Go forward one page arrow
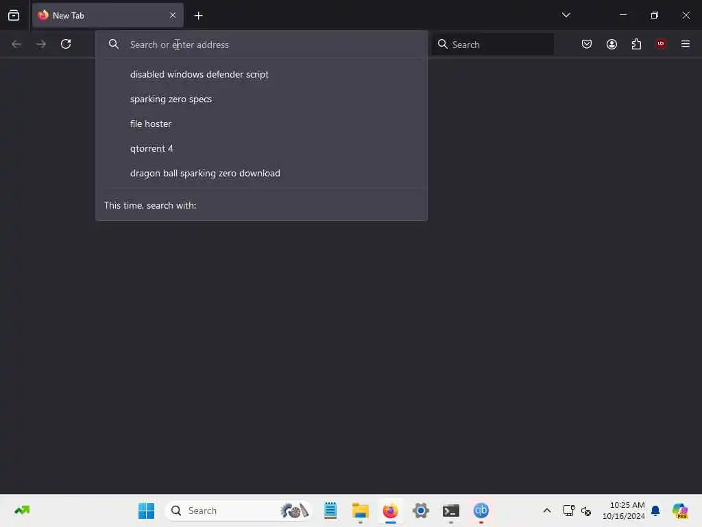702x527 pixels. pos(41,44)
